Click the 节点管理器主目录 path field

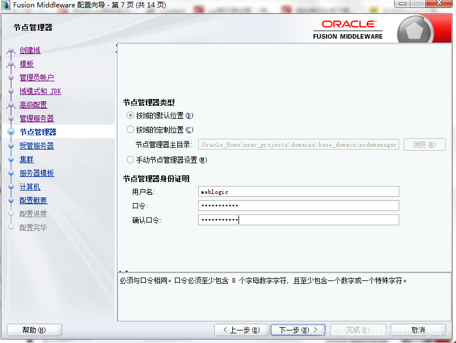(x=298, y=144)
